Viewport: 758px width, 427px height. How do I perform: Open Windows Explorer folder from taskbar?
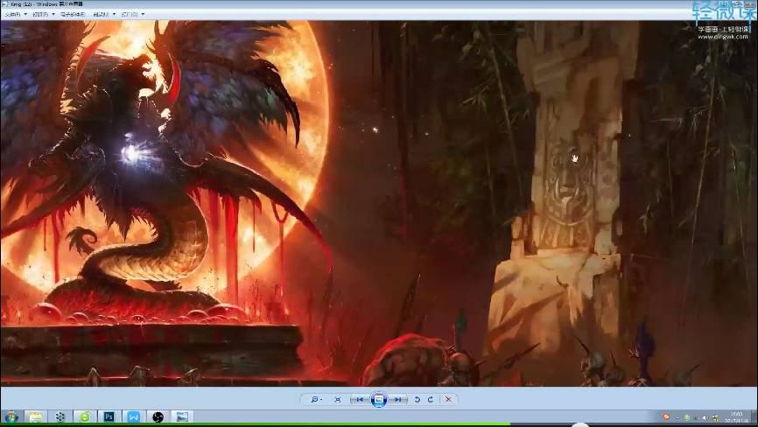[35, 416]
